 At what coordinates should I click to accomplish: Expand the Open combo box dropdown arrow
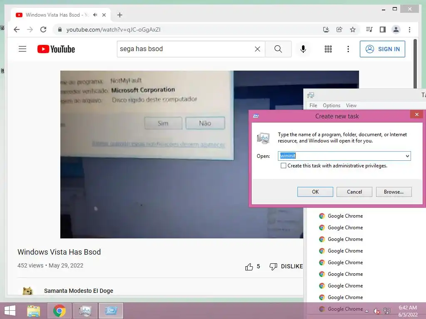coord(407,156)
